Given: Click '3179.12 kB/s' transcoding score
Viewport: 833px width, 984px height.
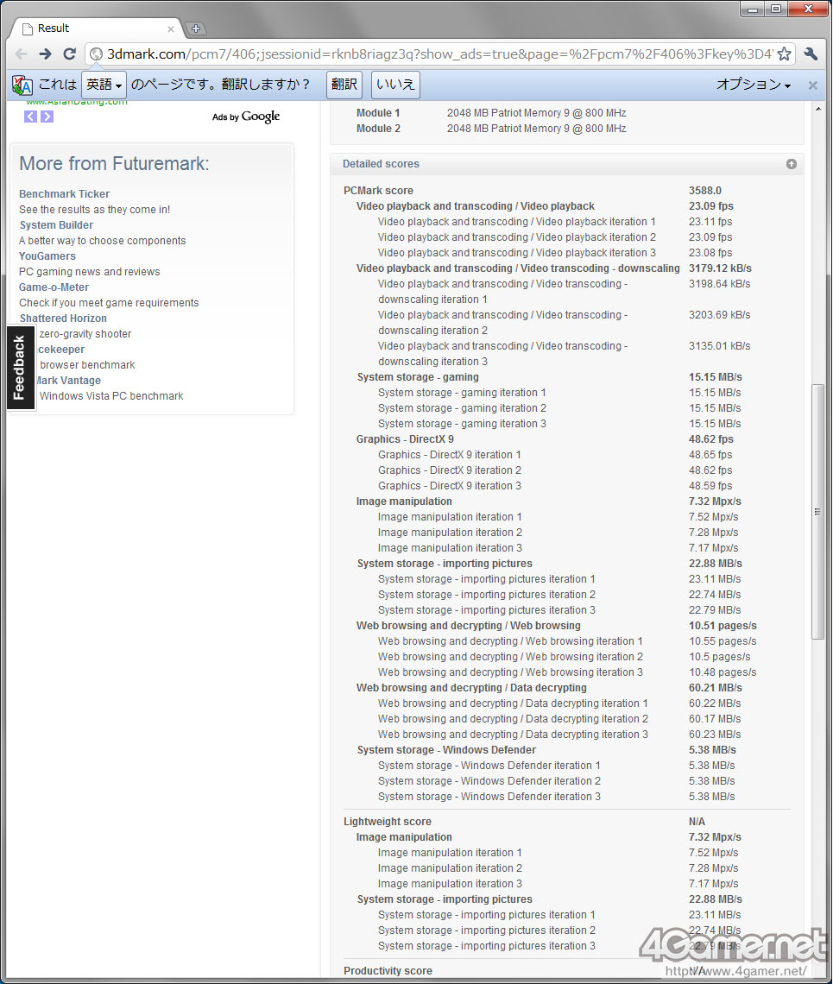Looking at the screenshot, I should pyautogui.click(x=720, y=268).
